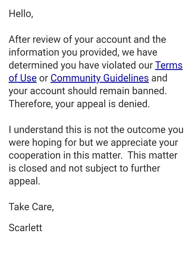The height and width of the screenshot is (276, 193).
Task: Open the Terms of Use link
Action: pos(169,65)
